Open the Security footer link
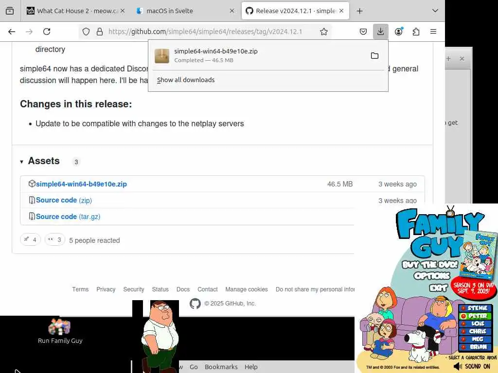The height and width of the screenshot is (373, 498). point(134,289)
